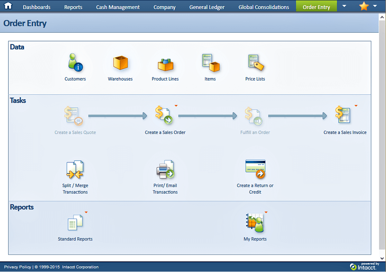Open the Customers icon
This screenshot has height=272, width=386.
pyautogui.click(x=75, y=62)
